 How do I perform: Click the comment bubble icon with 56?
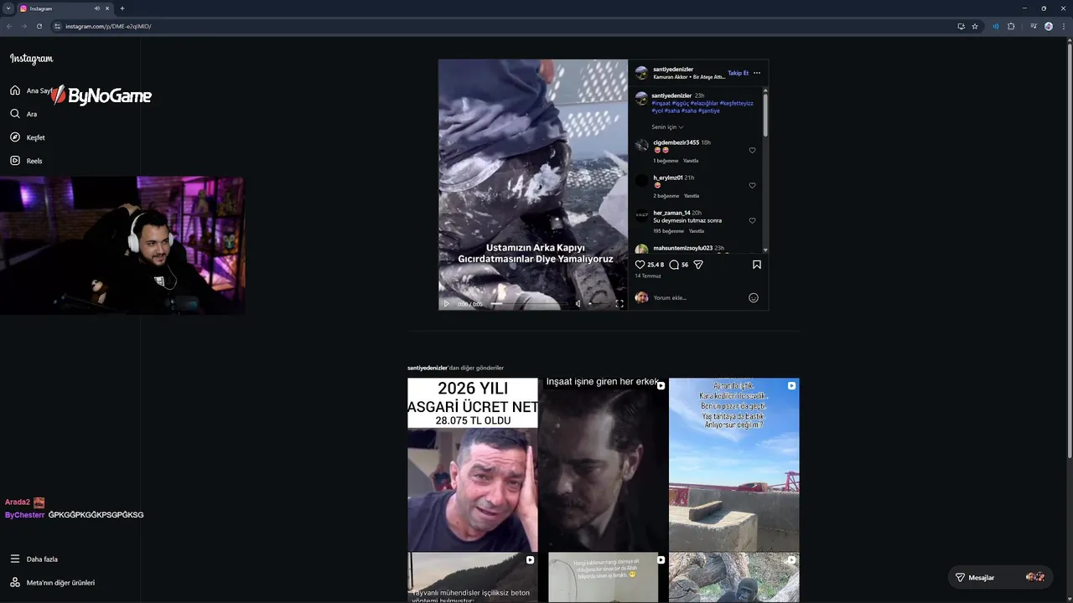click(x=674, y=265)
